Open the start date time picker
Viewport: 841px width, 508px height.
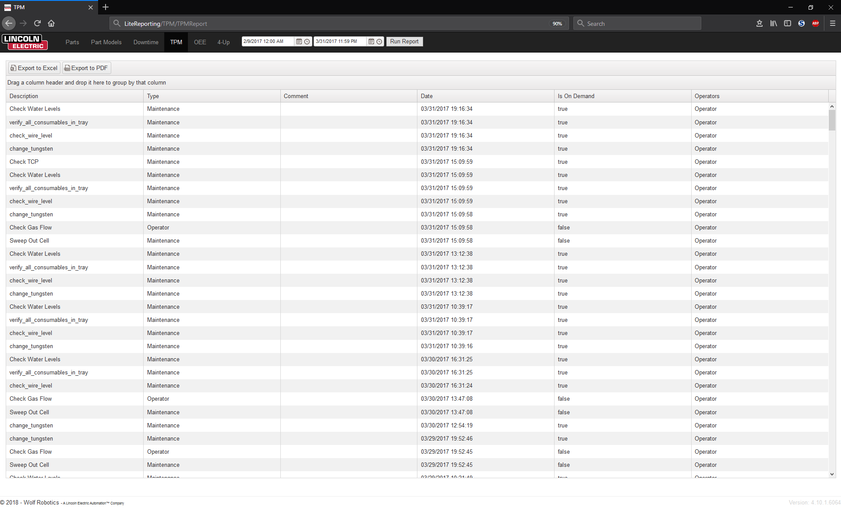307,42
